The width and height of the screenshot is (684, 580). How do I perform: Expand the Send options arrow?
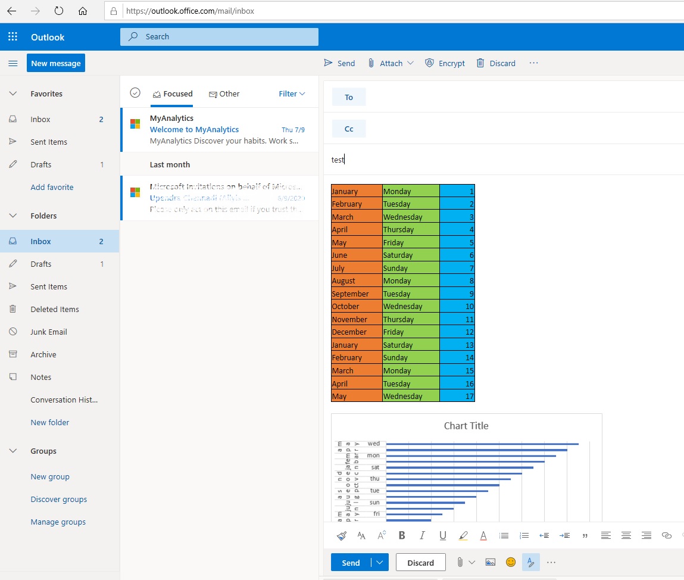tap(380, 562)
